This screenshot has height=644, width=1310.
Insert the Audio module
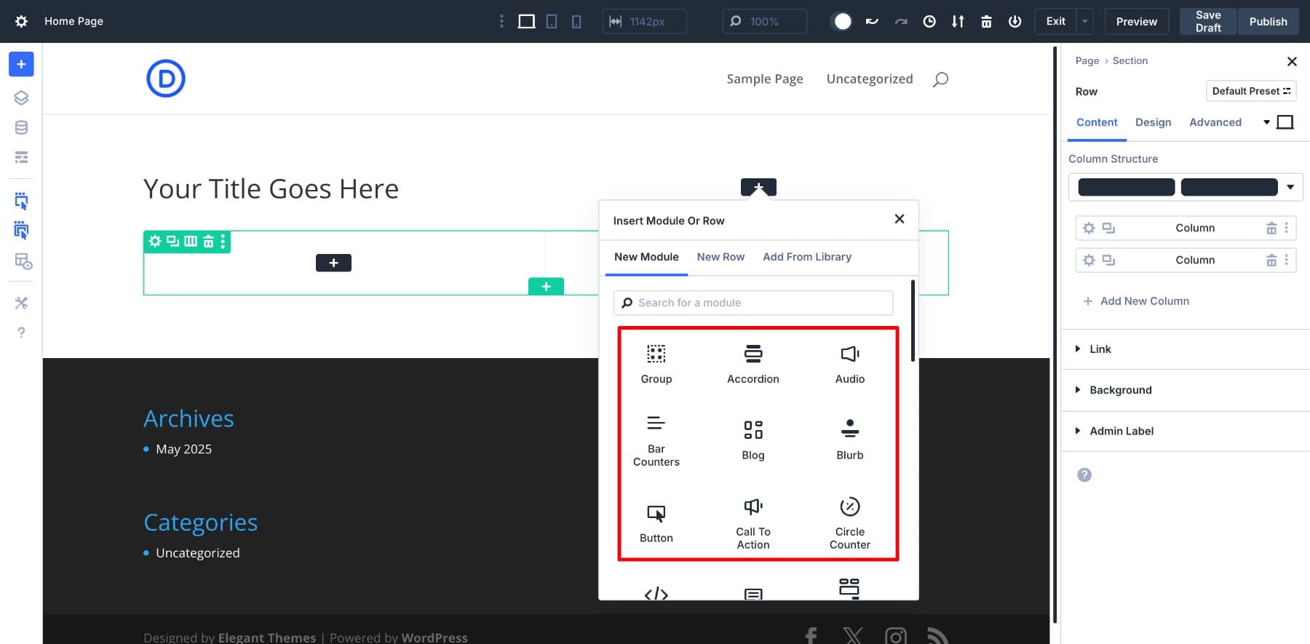(x=849, y=364)
